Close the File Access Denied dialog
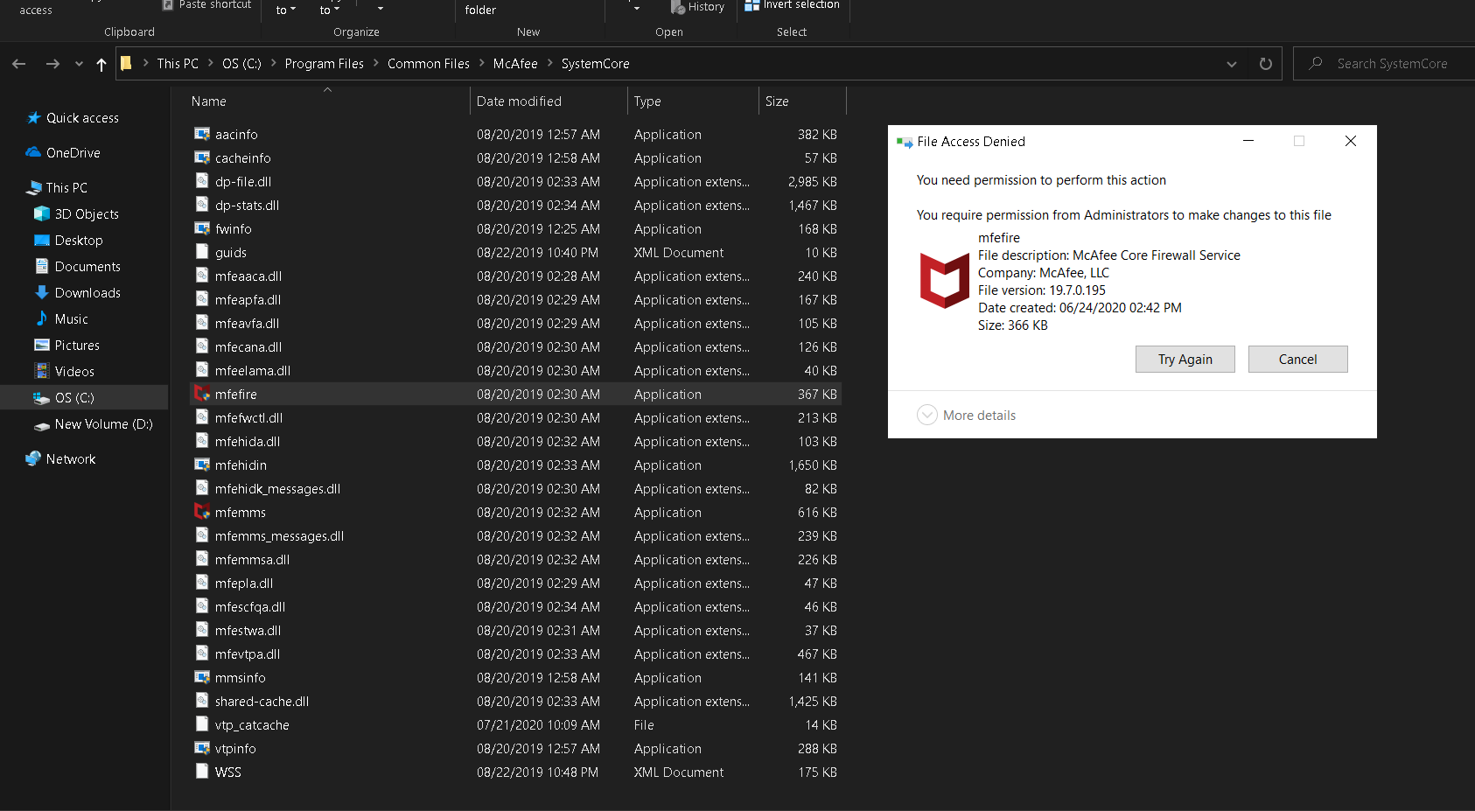 point(1351,141)
